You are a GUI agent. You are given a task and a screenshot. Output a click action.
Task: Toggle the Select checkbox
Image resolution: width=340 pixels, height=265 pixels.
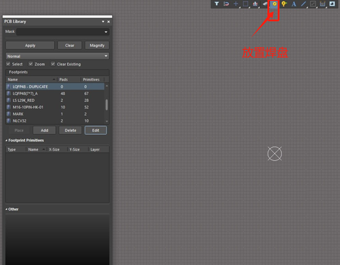click(8, 64)
